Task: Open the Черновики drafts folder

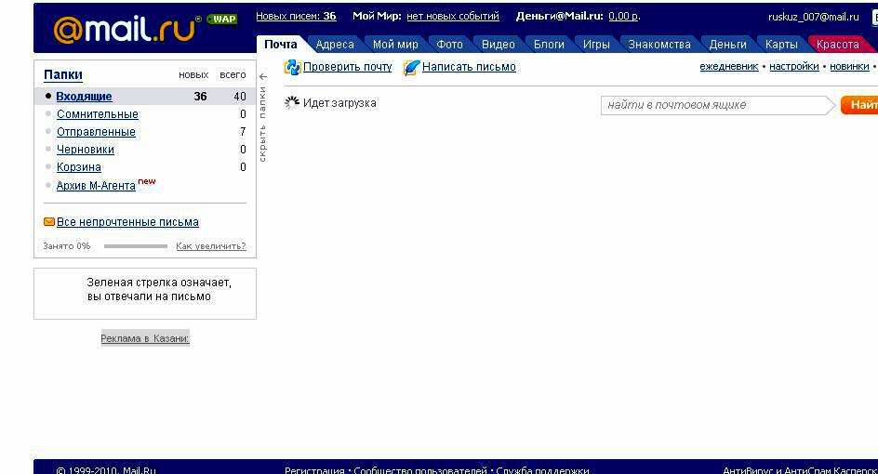Action: [x=85, y=150]
